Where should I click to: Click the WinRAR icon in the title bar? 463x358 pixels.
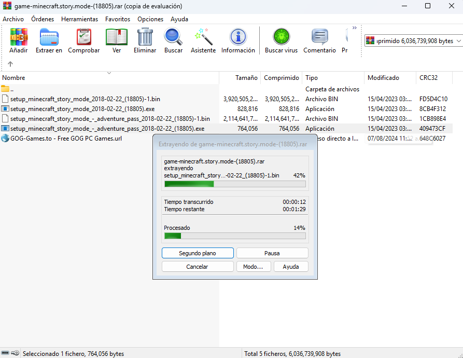[7, 6]
